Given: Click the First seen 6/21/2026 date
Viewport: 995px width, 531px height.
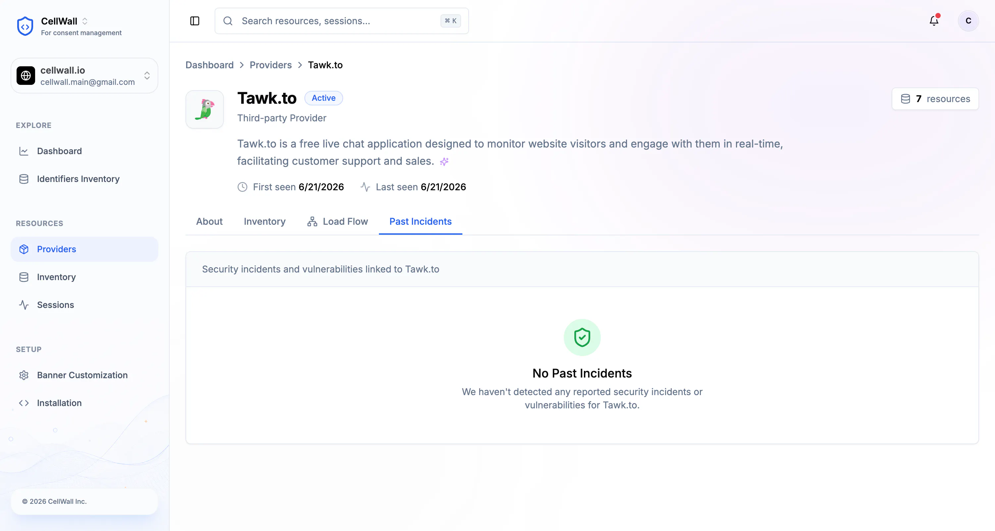Looking at the screenshot, I should 321,187.
